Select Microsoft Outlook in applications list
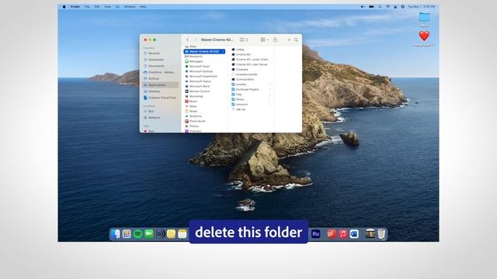Screen dimensions: 497x279 coord(201,71)
